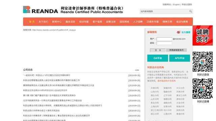
Task: Open 新闻中心 in the navigation bar
Action: pyautogui.click(x=57, y=22)
